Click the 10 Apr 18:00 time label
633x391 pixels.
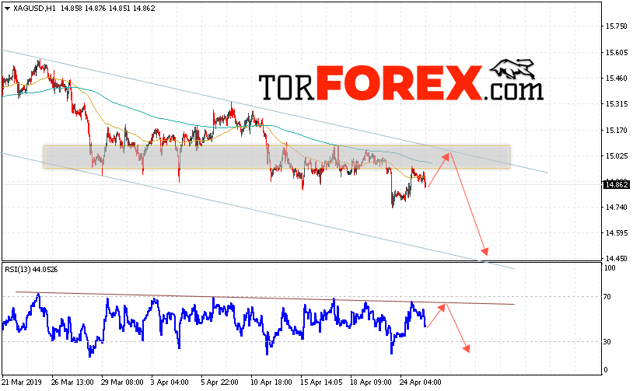click(x=271, y=382)
